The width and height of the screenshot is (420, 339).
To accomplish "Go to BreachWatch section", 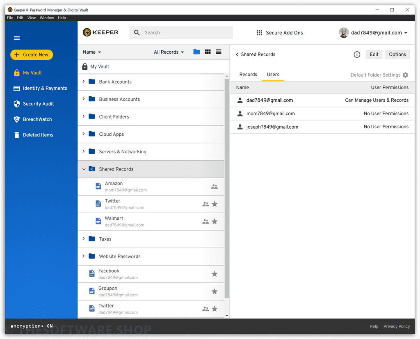I will [33, 119].
